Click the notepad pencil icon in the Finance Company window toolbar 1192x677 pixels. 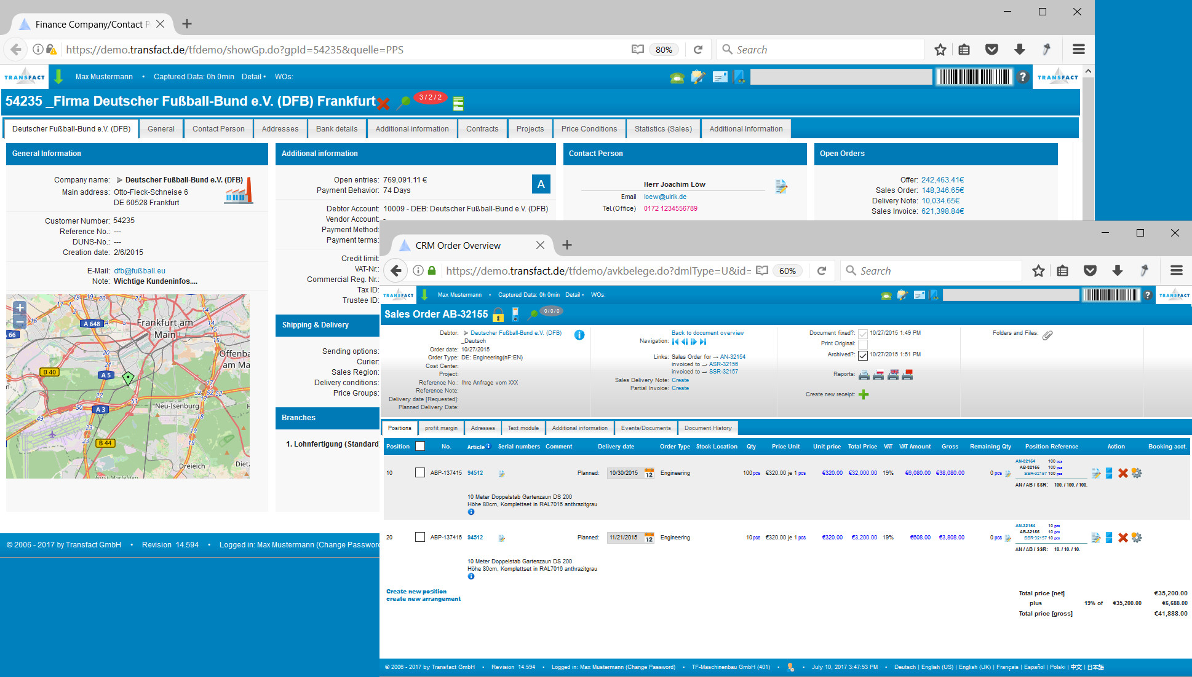click(x=698, y=77)
